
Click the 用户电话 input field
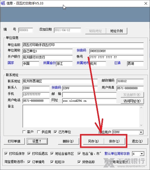pos(36,101)
